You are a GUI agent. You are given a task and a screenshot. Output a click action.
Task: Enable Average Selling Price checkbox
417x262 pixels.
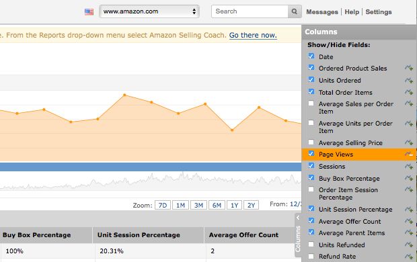point(311,142)
